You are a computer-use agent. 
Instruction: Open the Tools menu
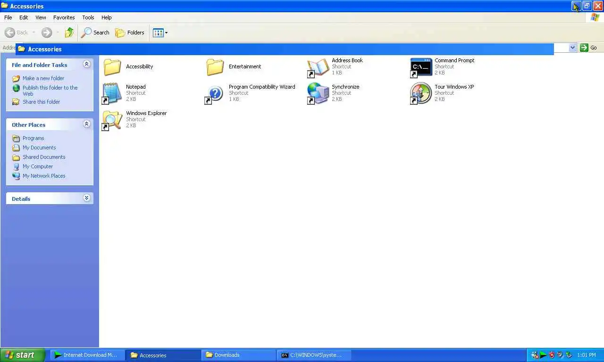click(88, 17)
